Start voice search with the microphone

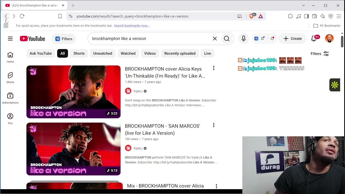(244, 39)
